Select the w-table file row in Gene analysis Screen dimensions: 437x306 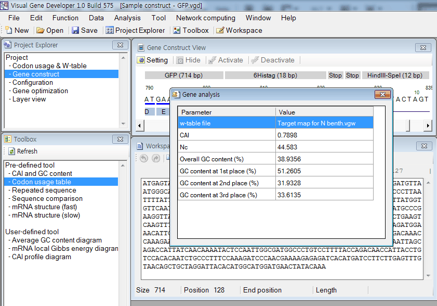[275, 123]
